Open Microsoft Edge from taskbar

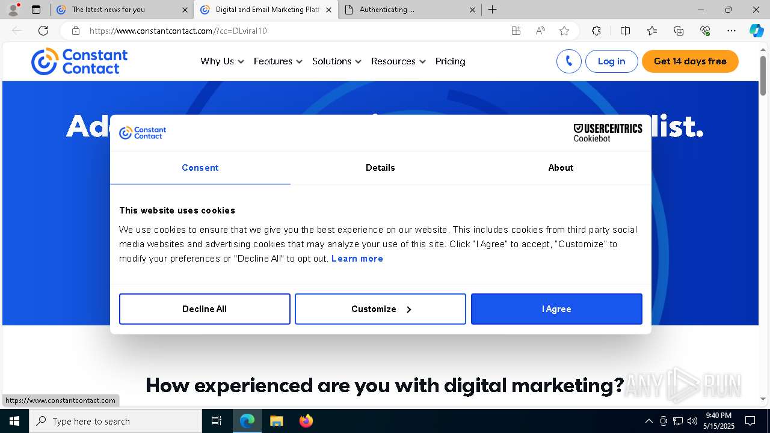pyautogui.click(x=247, y=421)
